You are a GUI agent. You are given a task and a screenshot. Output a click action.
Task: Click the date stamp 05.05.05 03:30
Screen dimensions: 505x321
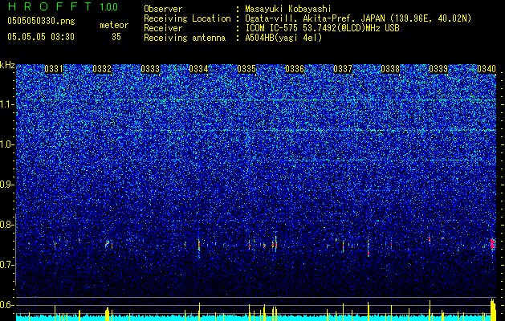pyautogui.click(x=41, y=37)
